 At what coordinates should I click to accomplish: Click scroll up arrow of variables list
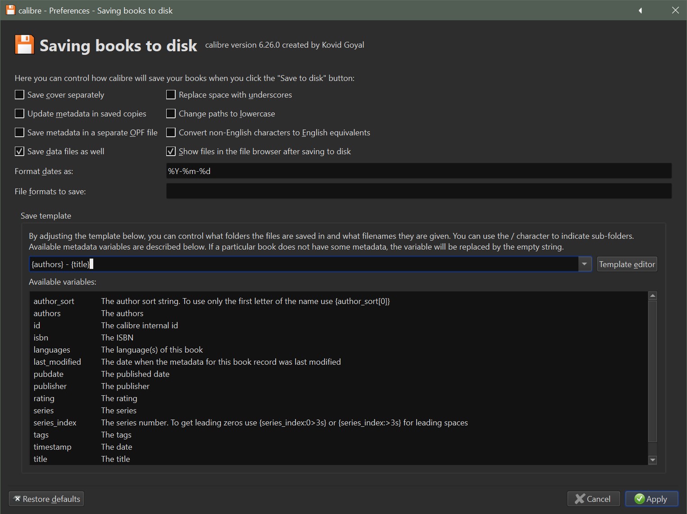652,296
